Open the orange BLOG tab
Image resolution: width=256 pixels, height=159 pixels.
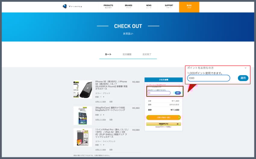click(189, 7)
